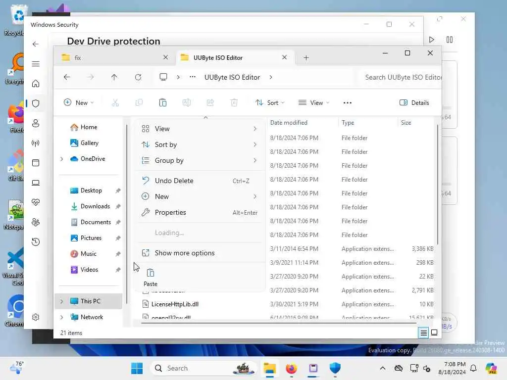The width and height of the screenshot is (507, 380).
Task: Go back in Windows Security window
Action: [x=36, y=44]
